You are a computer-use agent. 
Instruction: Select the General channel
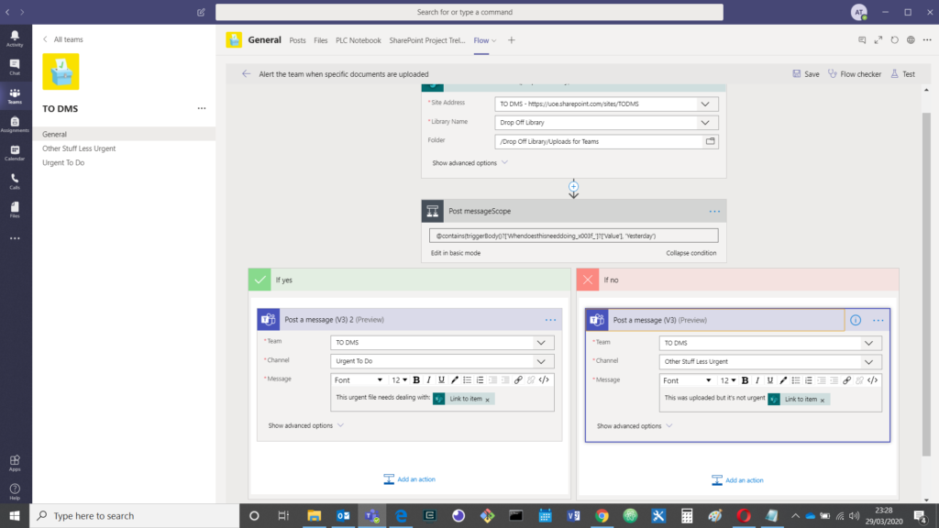click(x=124, y=134)
